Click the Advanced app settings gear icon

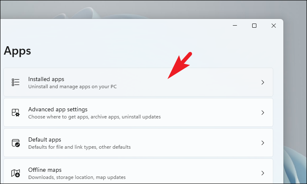pos(16,113)
